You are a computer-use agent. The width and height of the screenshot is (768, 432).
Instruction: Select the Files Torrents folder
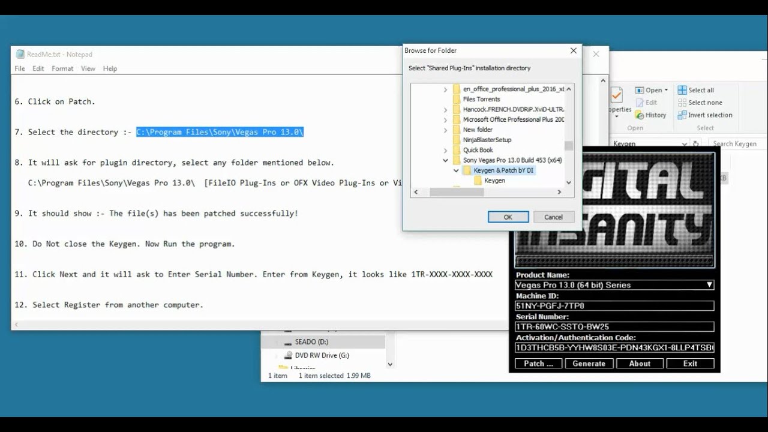[481, 99]
